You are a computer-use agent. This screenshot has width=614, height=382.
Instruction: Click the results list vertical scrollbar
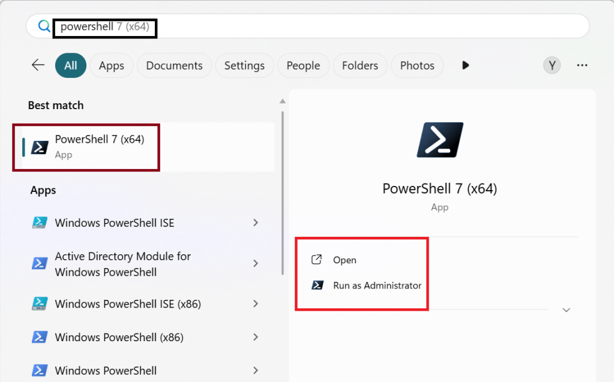(282, 193)
